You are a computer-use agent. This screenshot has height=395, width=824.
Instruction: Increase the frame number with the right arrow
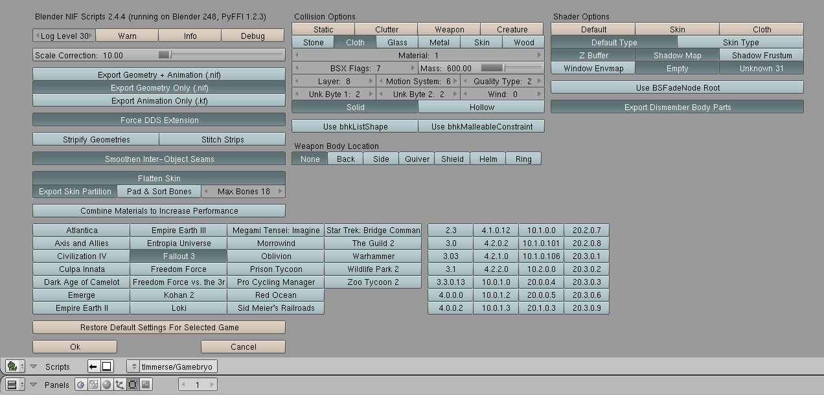(211, 385)
